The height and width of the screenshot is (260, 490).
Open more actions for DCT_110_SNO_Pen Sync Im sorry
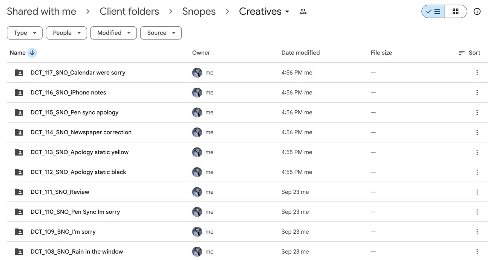click(477, 212)
